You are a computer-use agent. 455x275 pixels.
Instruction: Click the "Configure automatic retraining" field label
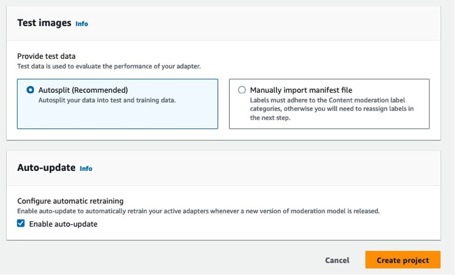[x=70, y=201]
